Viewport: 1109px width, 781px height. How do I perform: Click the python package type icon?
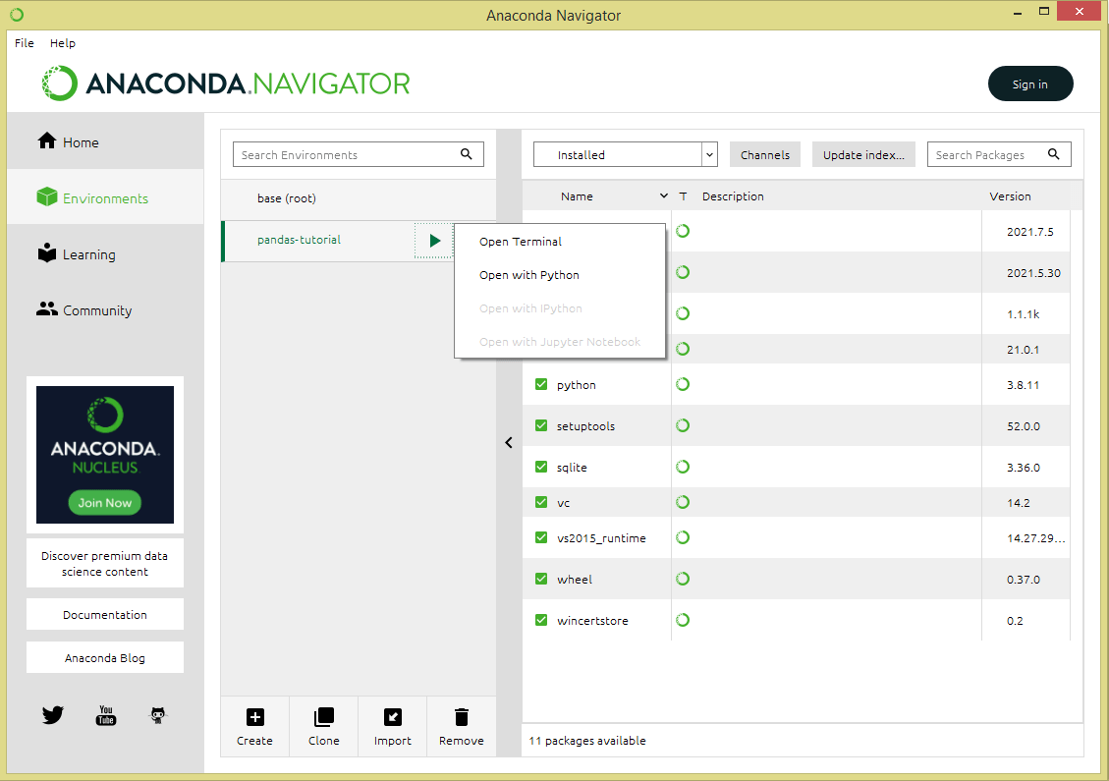coord(683,384)
